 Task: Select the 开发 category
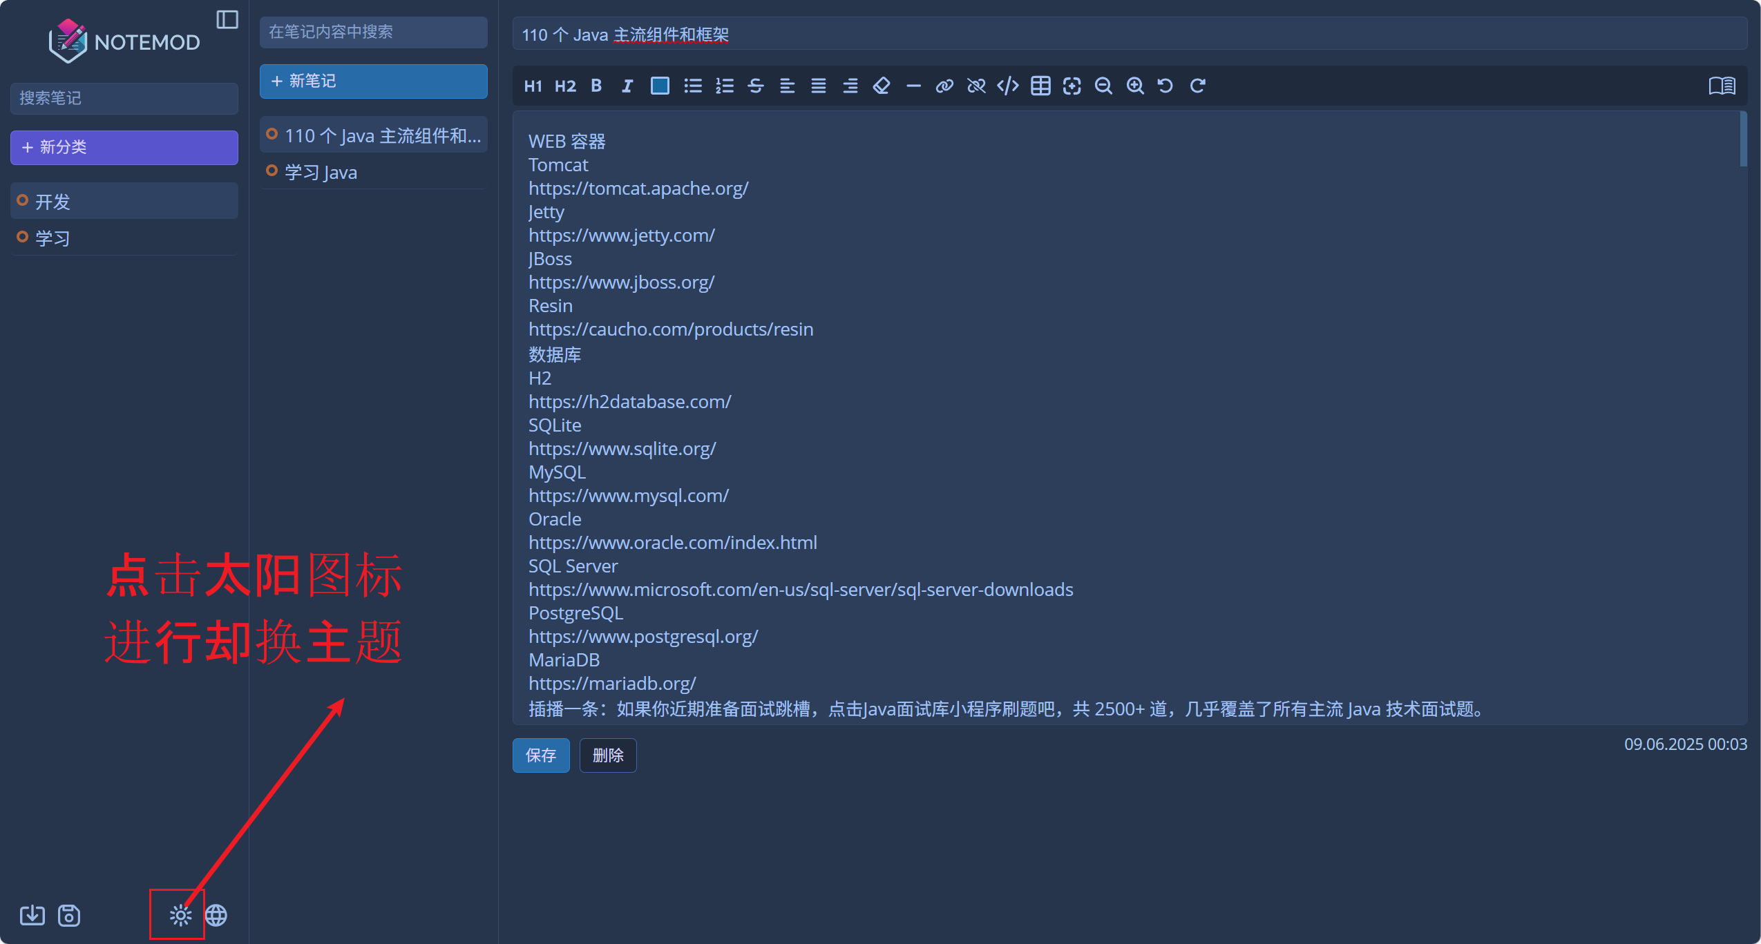click(124, 201)
